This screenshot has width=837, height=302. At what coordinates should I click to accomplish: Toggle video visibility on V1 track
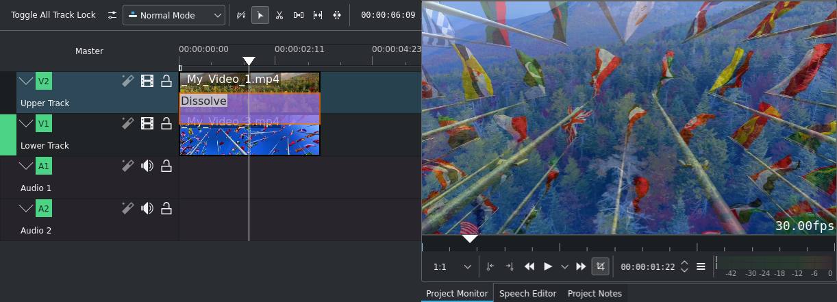(x=147, y=124)
